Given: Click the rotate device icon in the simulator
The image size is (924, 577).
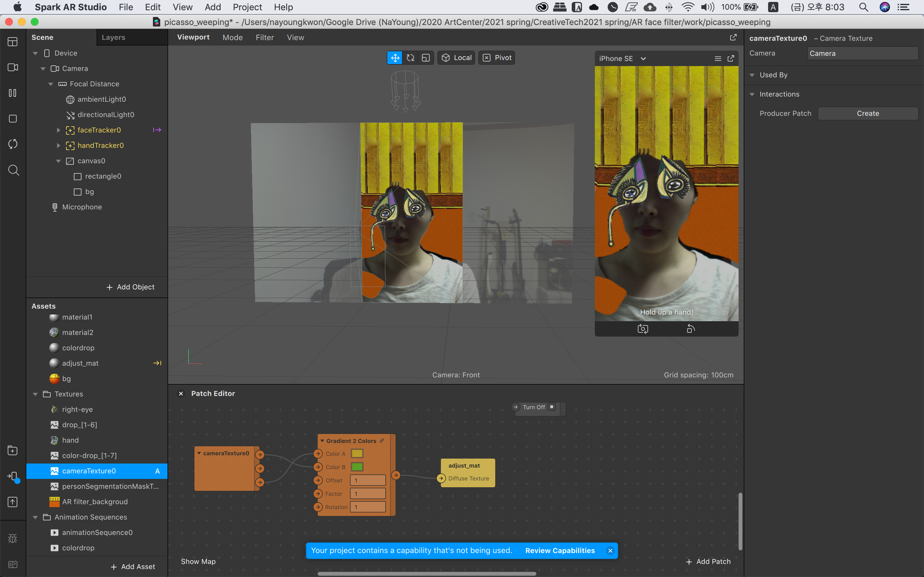Looking at the screenshot, I should point(690,329).
